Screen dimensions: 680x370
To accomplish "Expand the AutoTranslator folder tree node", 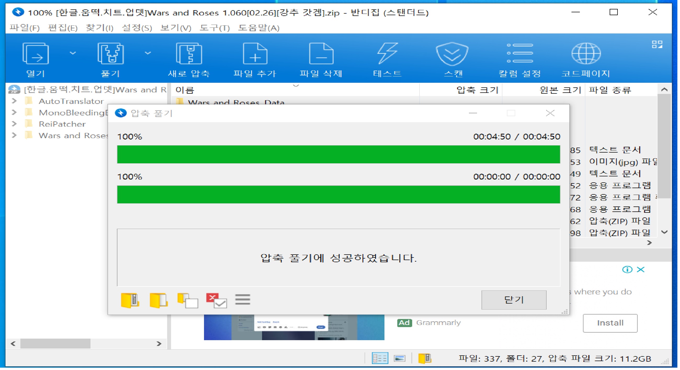I will tap(14, 101).
